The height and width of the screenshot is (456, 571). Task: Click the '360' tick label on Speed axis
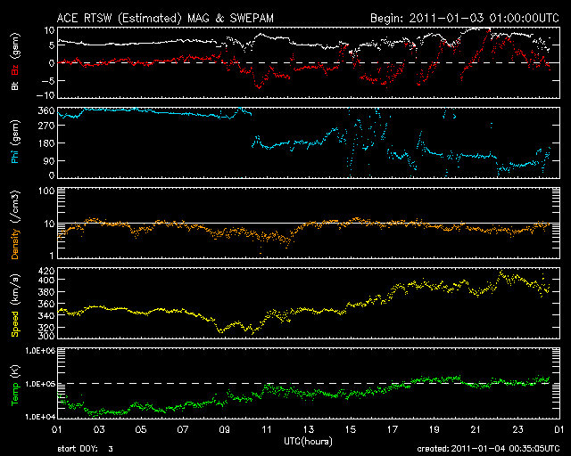click(46, 304)
